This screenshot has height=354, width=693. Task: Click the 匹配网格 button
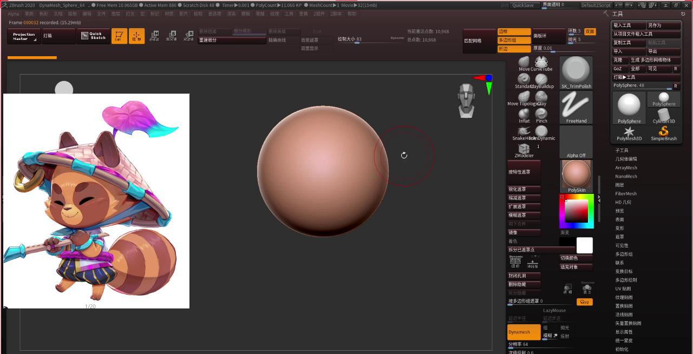tap(479, 41)
